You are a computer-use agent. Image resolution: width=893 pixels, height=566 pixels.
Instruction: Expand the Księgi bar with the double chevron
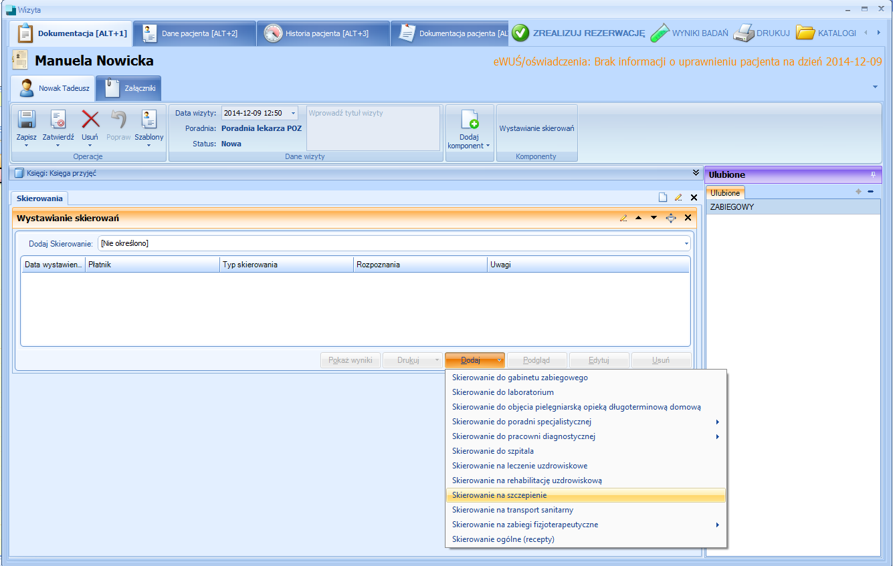tap(696, 173)
